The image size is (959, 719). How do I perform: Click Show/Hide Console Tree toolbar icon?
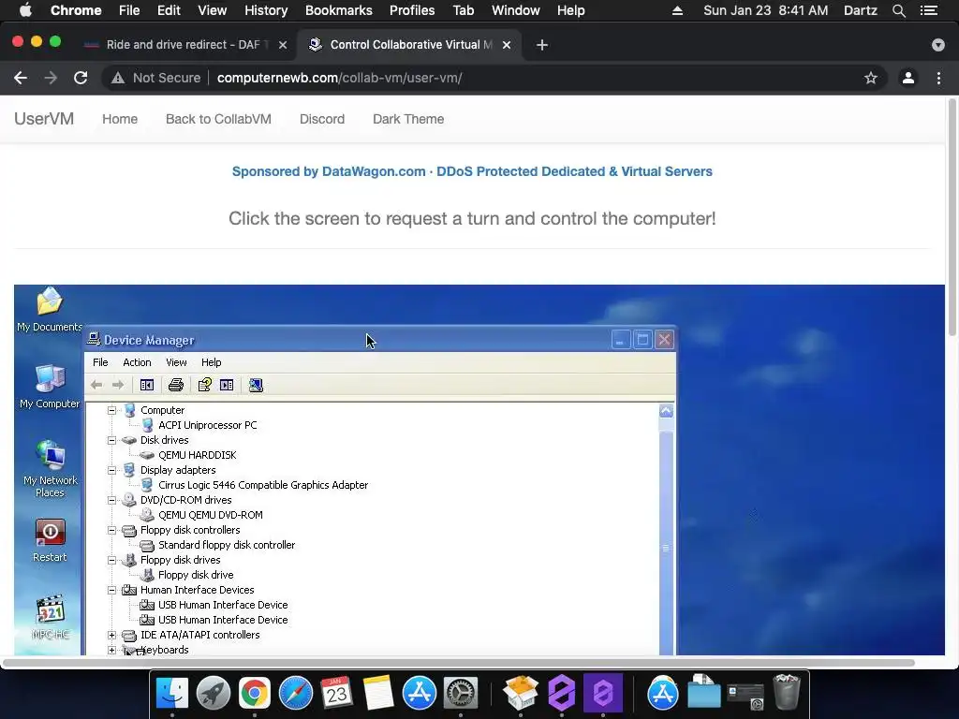[x=147, y=385]
